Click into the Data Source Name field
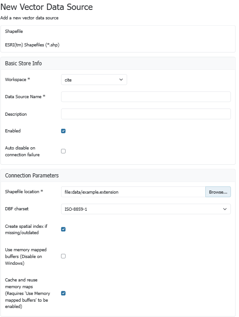The height and width of the screenshot is (317, 239). [146, 97]
